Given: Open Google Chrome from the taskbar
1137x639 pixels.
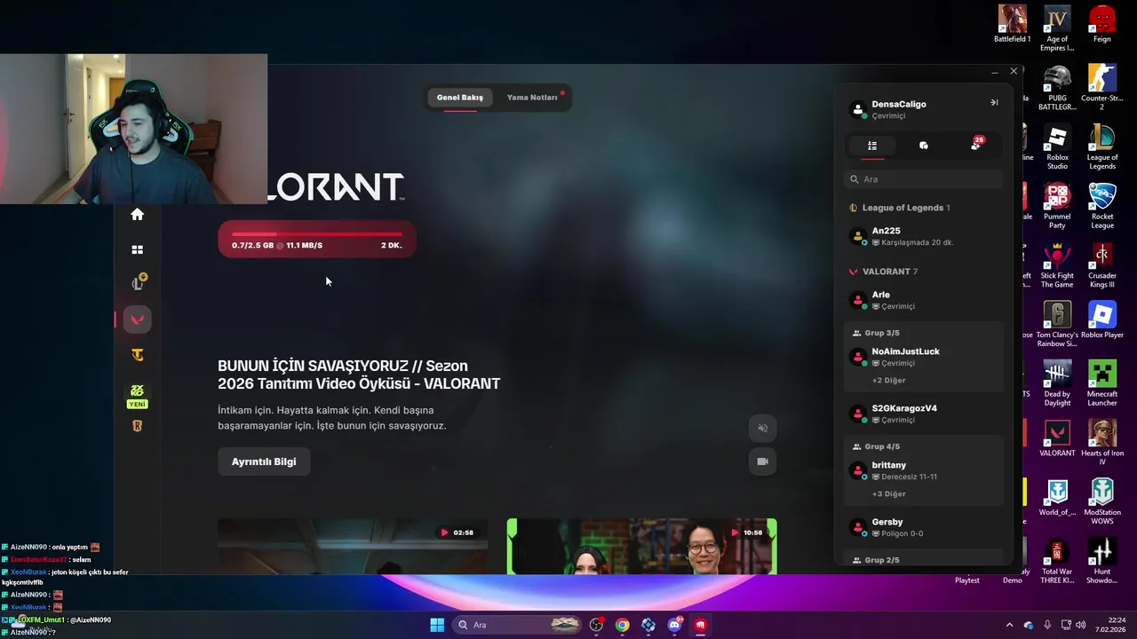Looking at the screenshot, I should pos(622,625).
